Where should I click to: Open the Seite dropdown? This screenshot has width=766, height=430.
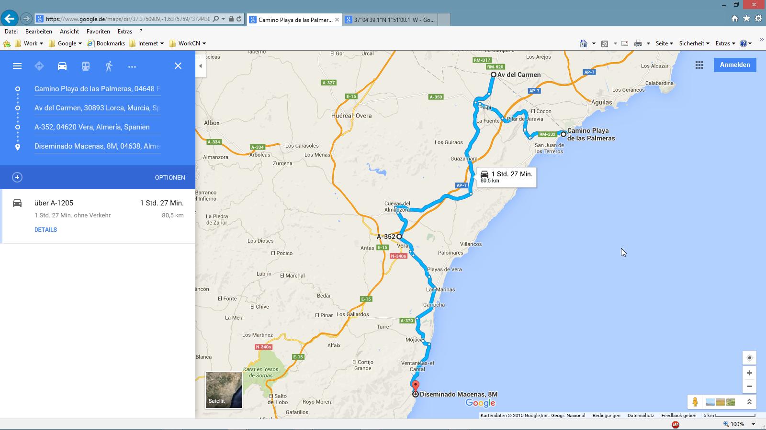point(664,43)
